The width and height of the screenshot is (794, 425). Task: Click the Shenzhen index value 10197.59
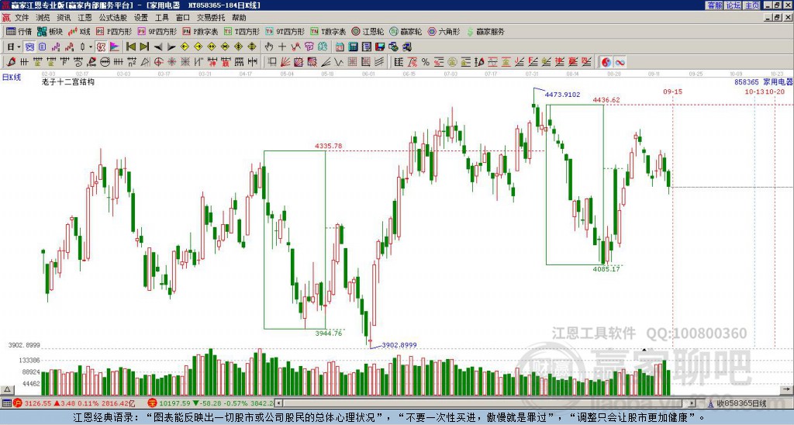coord(174,403)
